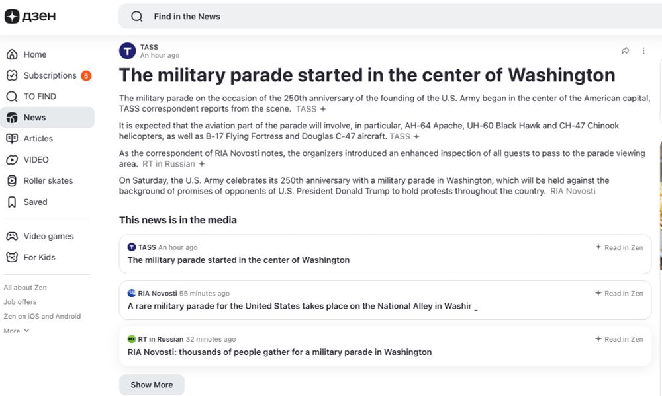Click the Show More button
Viewport: 662px width, 396px height.
point(152,385)
